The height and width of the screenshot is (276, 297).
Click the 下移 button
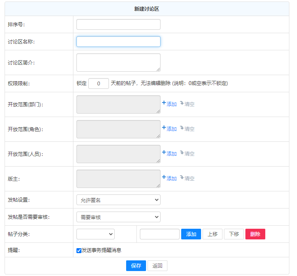point(234,234)
